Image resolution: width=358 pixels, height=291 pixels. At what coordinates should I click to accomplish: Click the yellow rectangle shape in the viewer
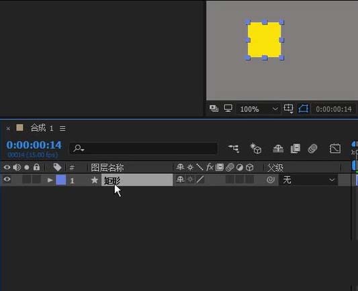pos(265,40)
